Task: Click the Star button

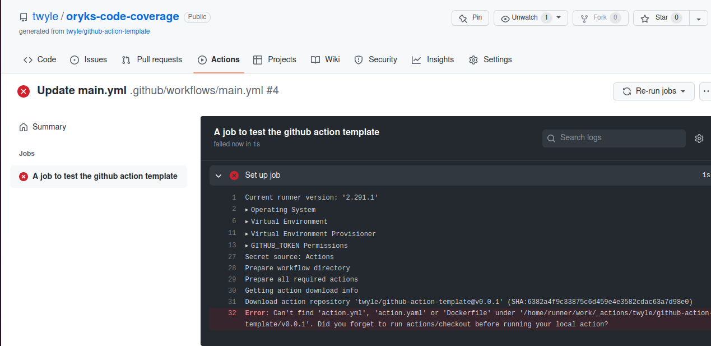Action: pos(661,18)
